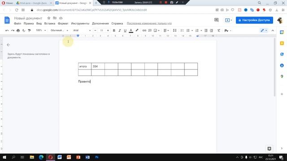Open the Правка menu
The width and height of the screenshot is (287, 161).
coord(29,23)
